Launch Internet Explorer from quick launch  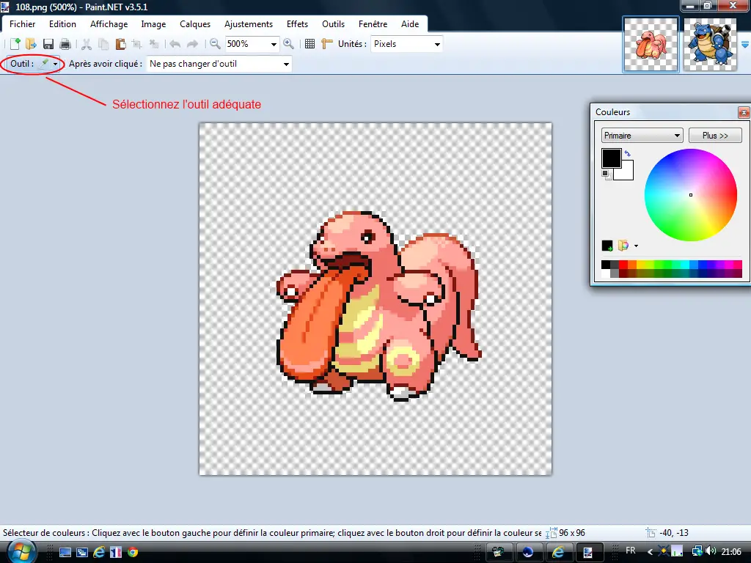click(x=99, y=553)
